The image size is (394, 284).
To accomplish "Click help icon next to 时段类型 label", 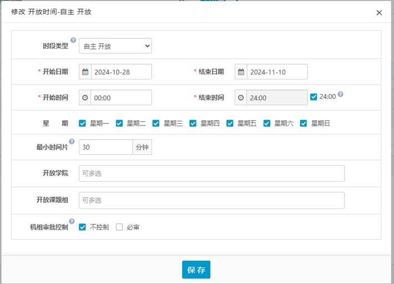I will [73, 40].
